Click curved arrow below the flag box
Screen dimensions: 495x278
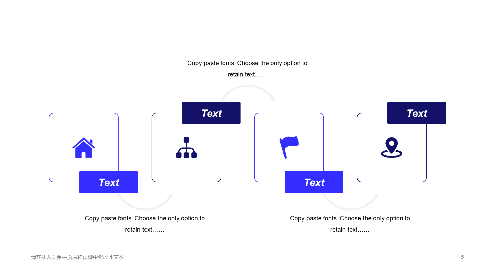tap(351, 202)
